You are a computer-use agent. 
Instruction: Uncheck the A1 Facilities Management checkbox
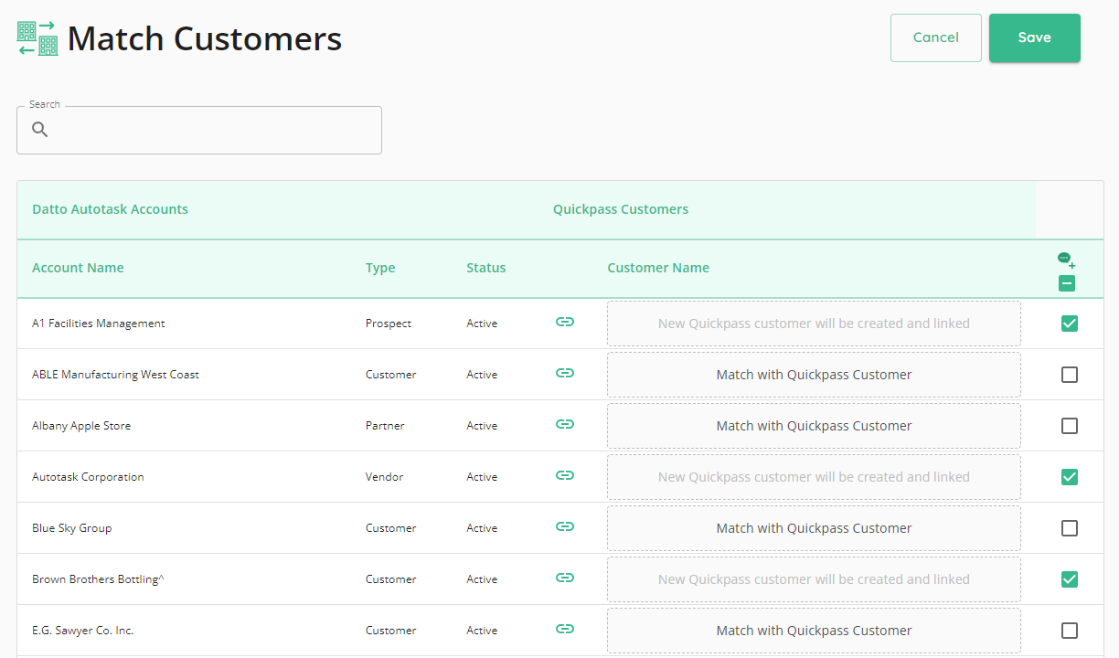1069,324
